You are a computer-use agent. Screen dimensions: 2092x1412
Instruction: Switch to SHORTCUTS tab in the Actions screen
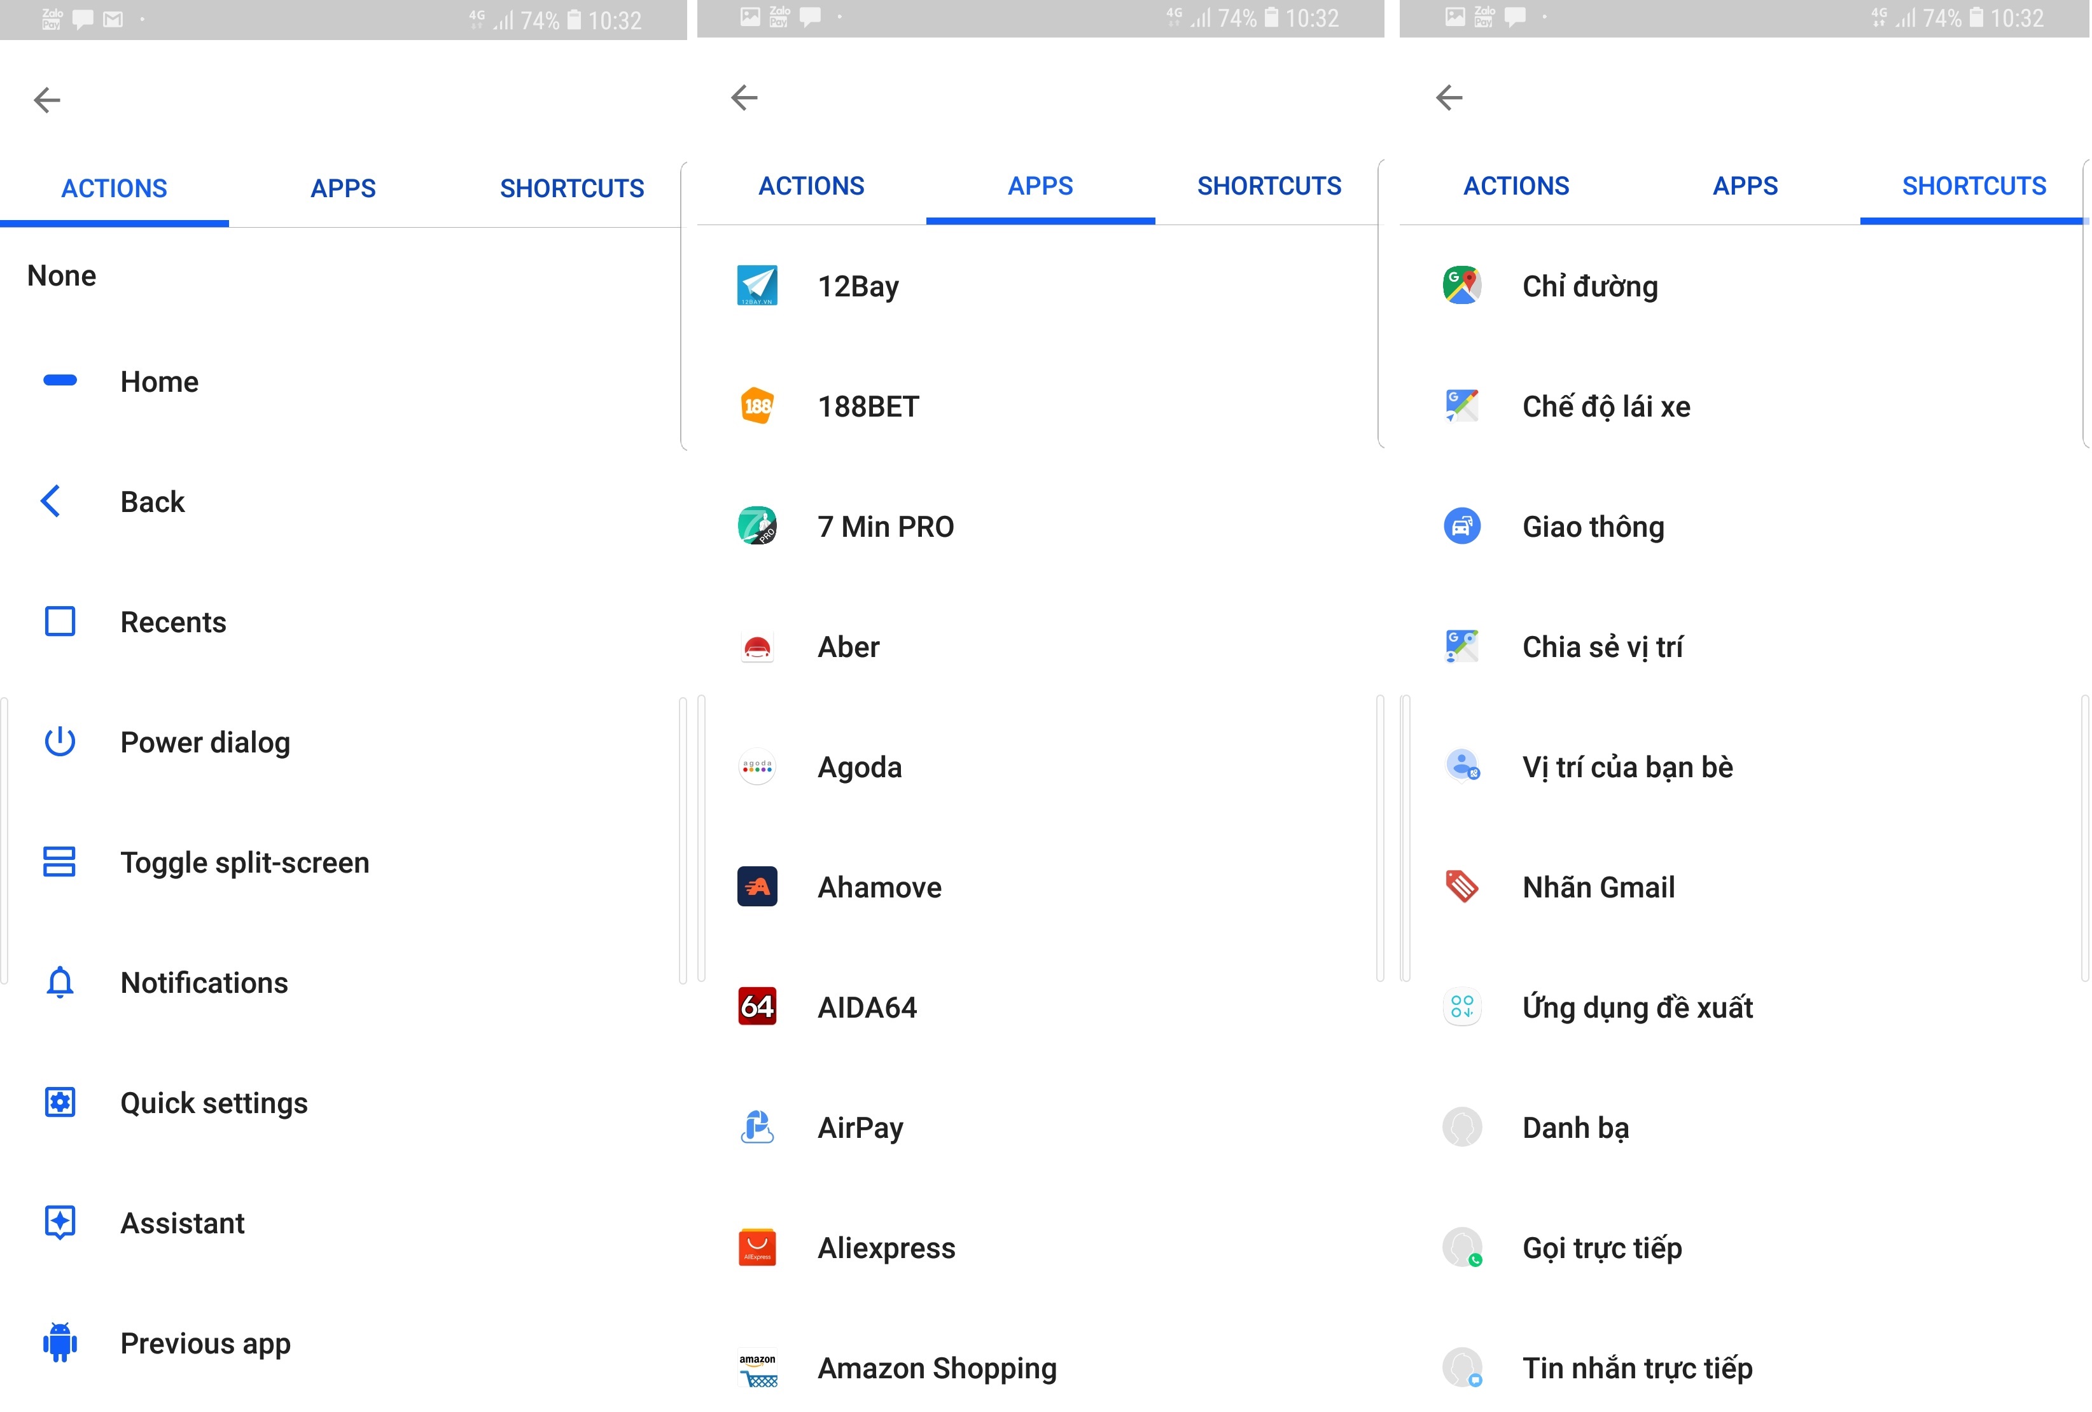pos(571,188)
